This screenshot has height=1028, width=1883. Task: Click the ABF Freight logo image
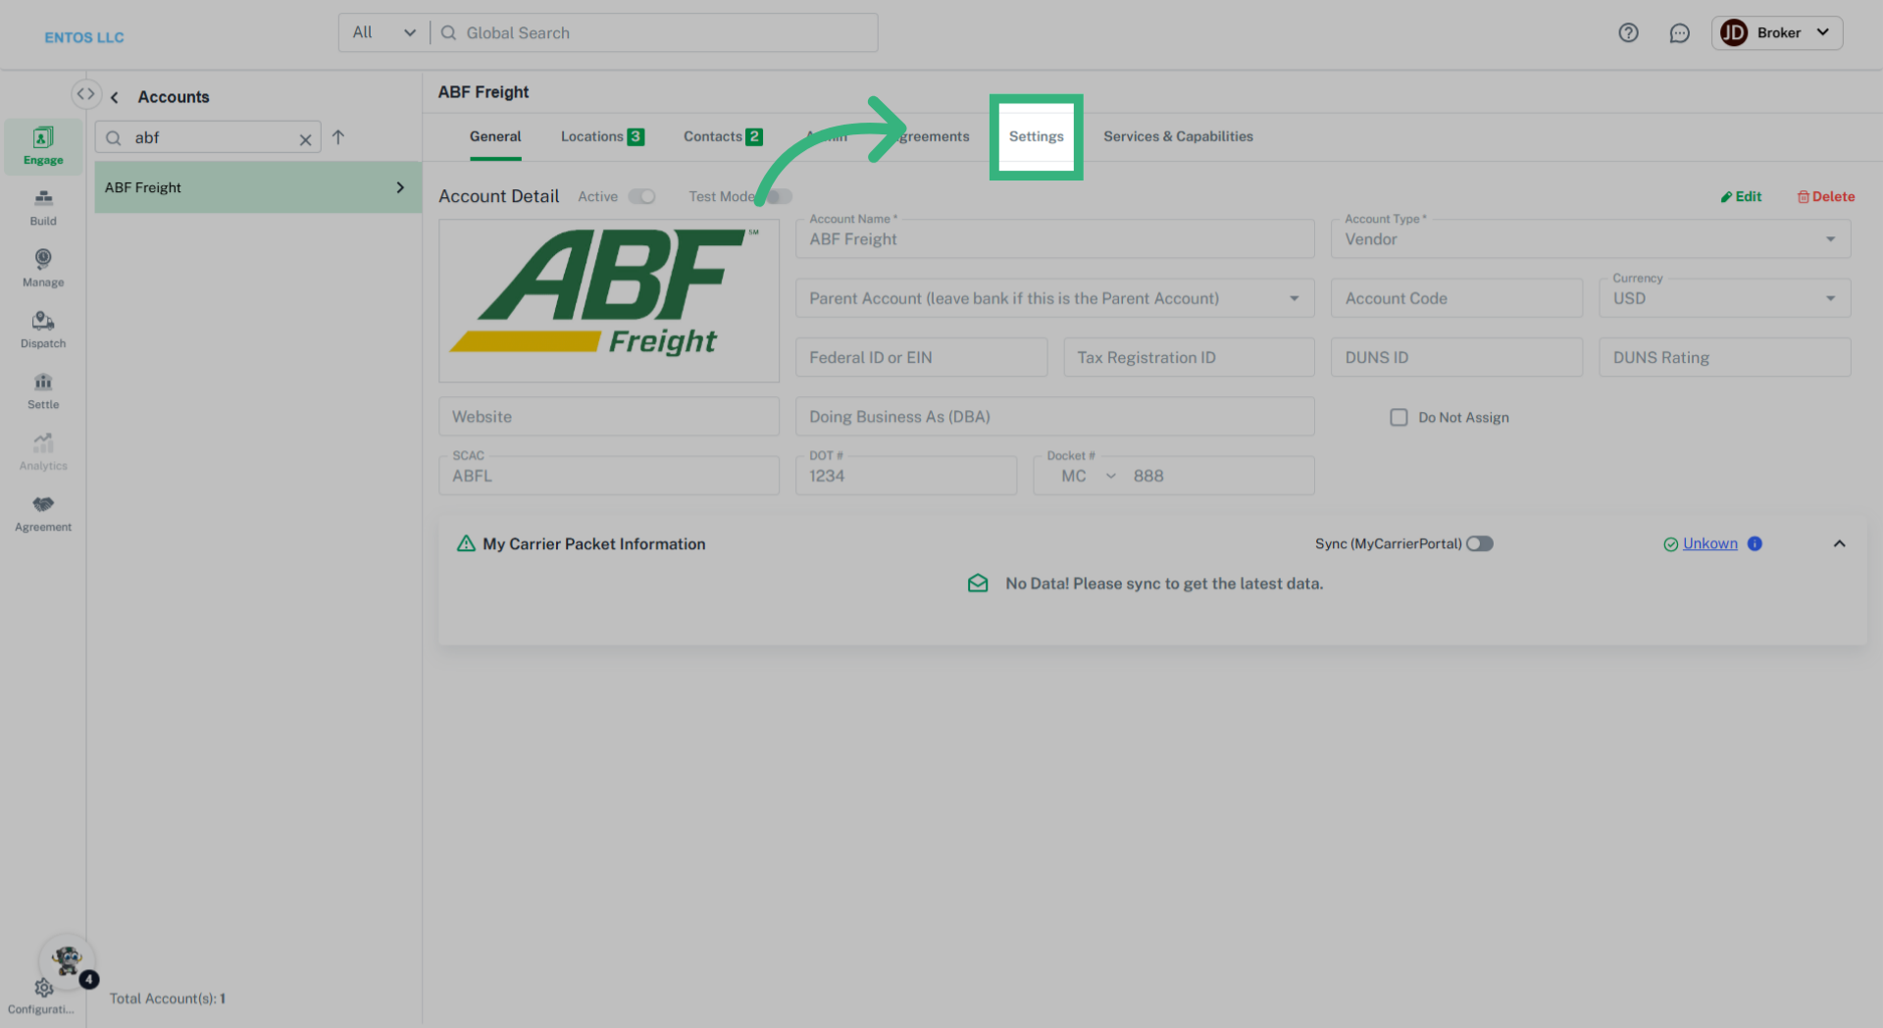[x=609, y=300]
